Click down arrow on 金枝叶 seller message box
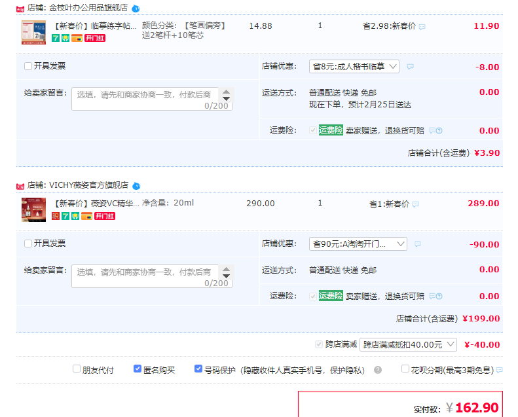The image size is (518, 417). pyautogui.click(x=227, y=98)
